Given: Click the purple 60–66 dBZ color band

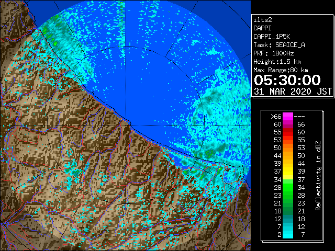Looking at the screenshot, I should [288, 124].
